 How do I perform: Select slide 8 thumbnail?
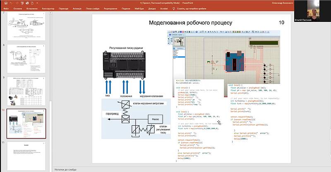click(26, 59)
